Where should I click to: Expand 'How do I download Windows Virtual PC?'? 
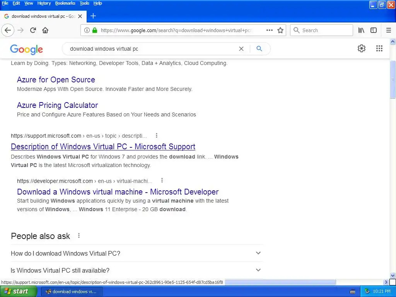(x=137, y=253)
